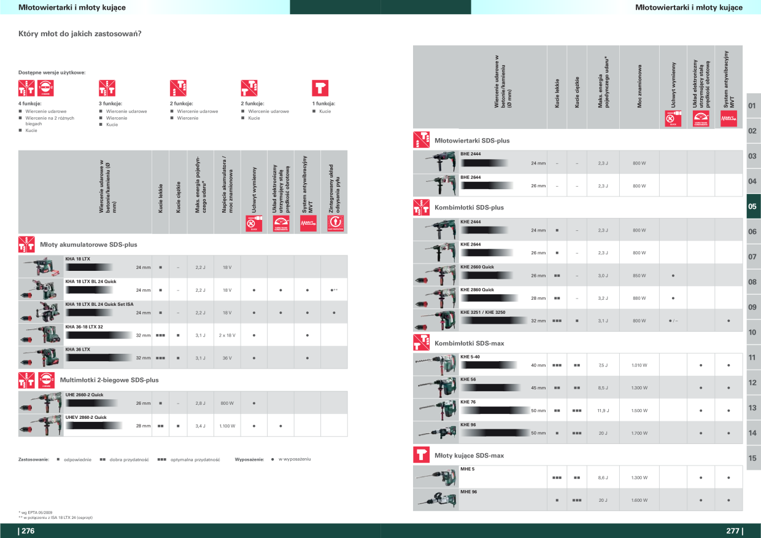Click the KHE 2660 Quick product image
This screenshot has width=761, height=538.
[435, 275]
